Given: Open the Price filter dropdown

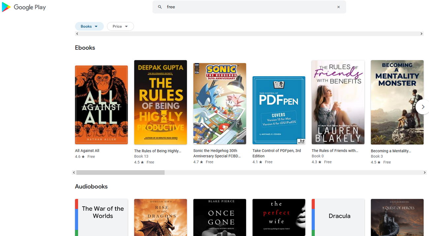Looking at the screenshot, I should pos(120,26).
